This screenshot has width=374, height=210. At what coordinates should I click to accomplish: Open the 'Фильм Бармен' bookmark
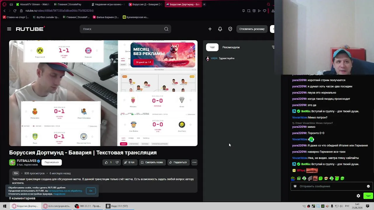click(x=105, y=17)
